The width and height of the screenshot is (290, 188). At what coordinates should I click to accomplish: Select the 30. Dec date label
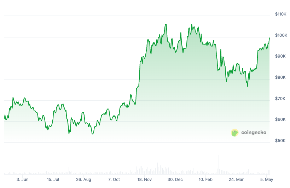point(175,180)
